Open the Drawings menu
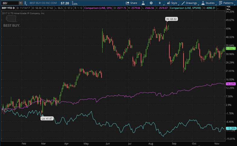Screen dimensions: 237x146 pyautogui.click(x=189, y=3)
